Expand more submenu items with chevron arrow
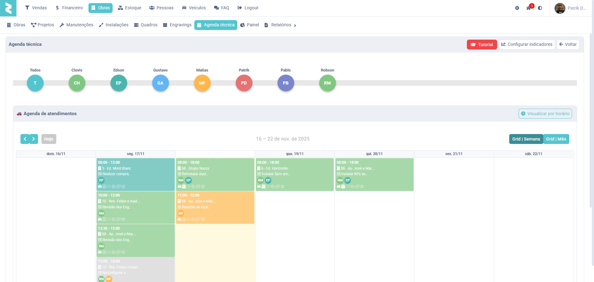Viewport: 594px width, 282px height. pos(295,25)
